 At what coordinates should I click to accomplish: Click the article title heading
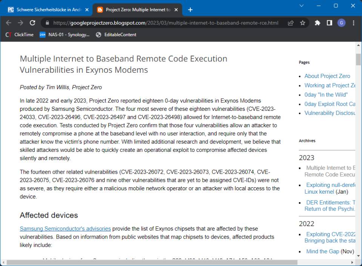[x=124, y=64]
